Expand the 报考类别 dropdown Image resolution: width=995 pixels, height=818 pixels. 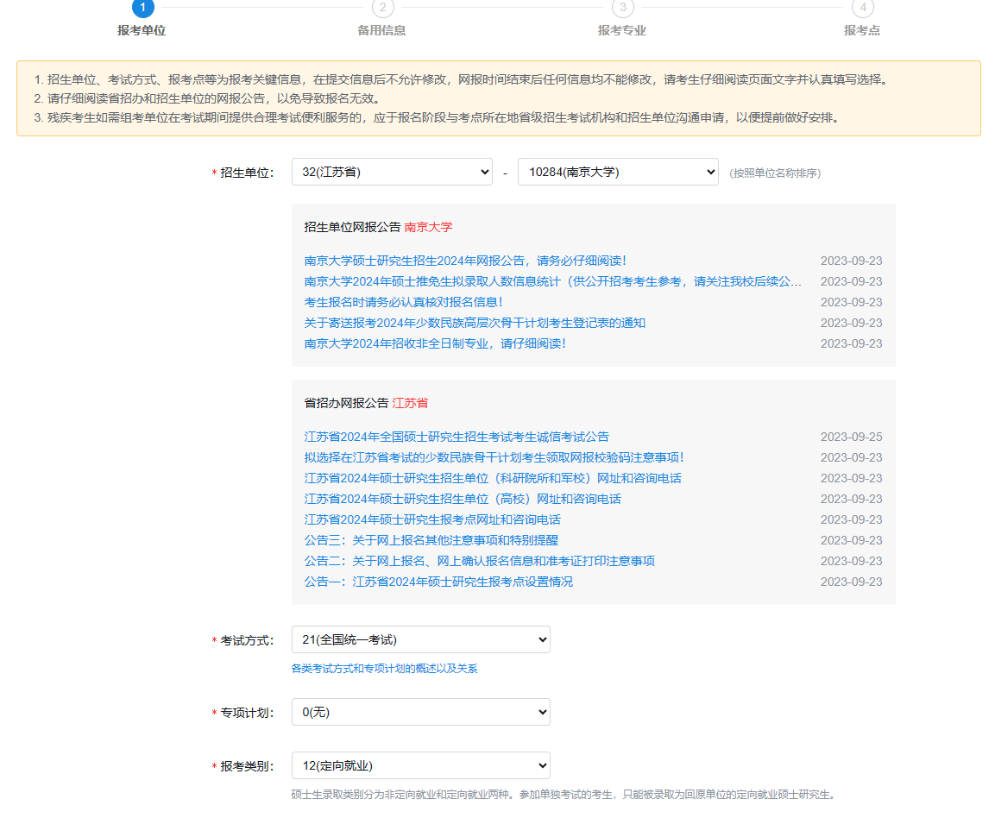(x=420, y=765)
